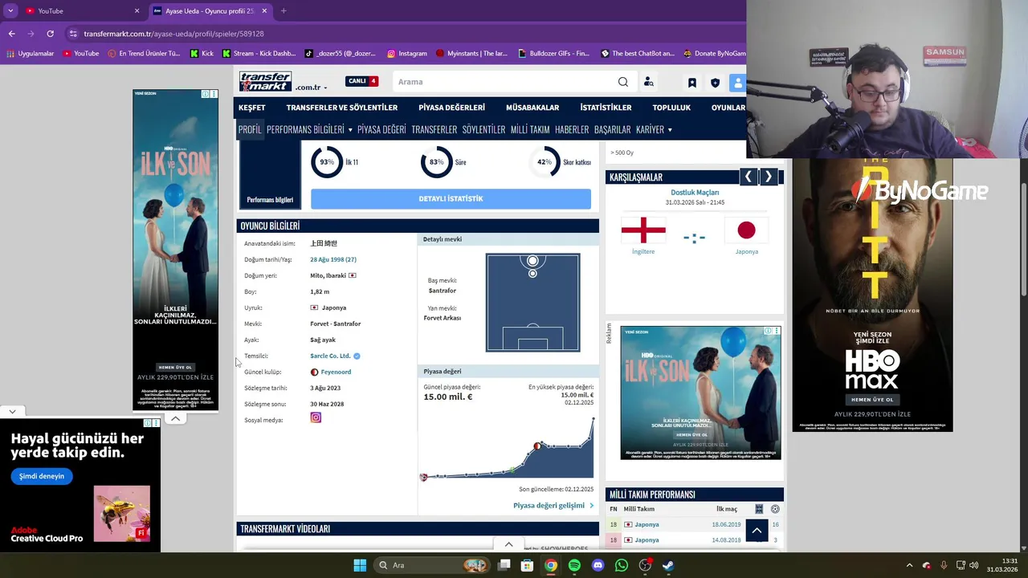The image size is (1028, 578).
Task: Click Şimdi deneyin Adobe ad button
Action: point(42,476)
